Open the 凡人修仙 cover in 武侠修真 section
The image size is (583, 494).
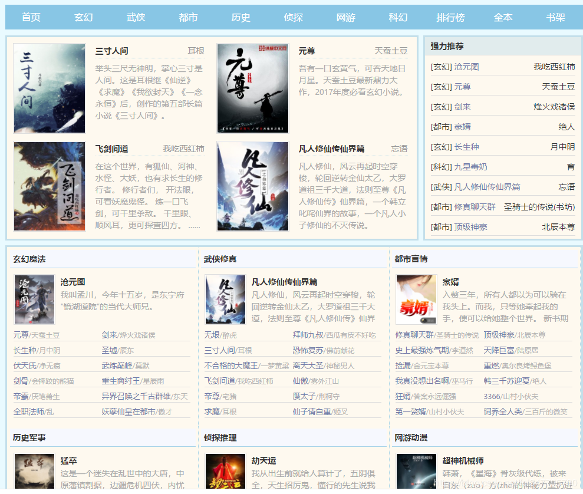coord(225,299)
